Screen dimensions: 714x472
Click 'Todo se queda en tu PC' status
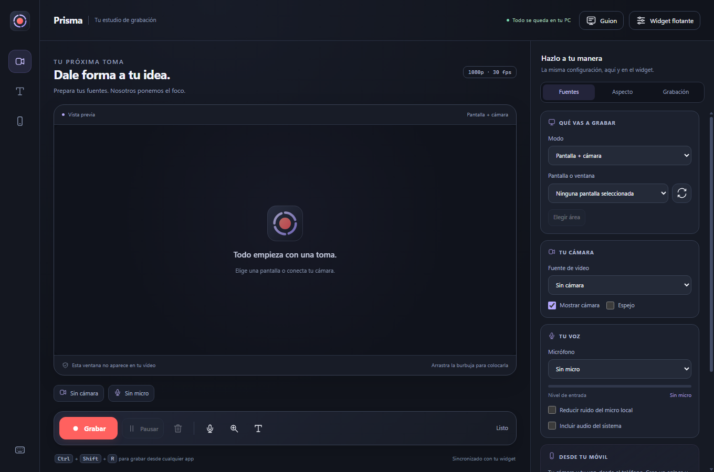539,20
